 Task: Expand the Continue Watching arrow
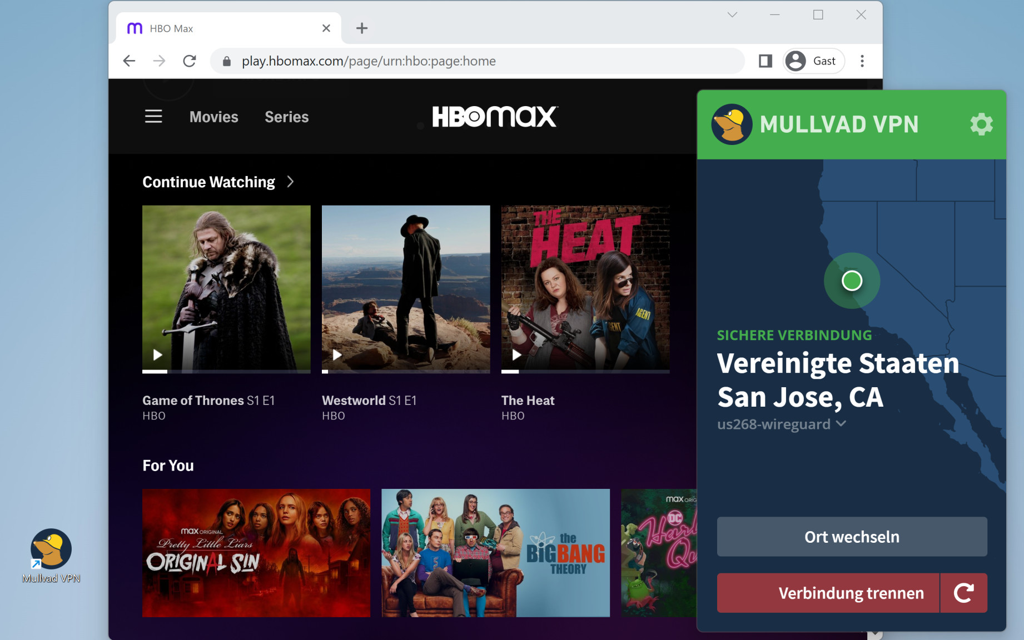(290, 182)
